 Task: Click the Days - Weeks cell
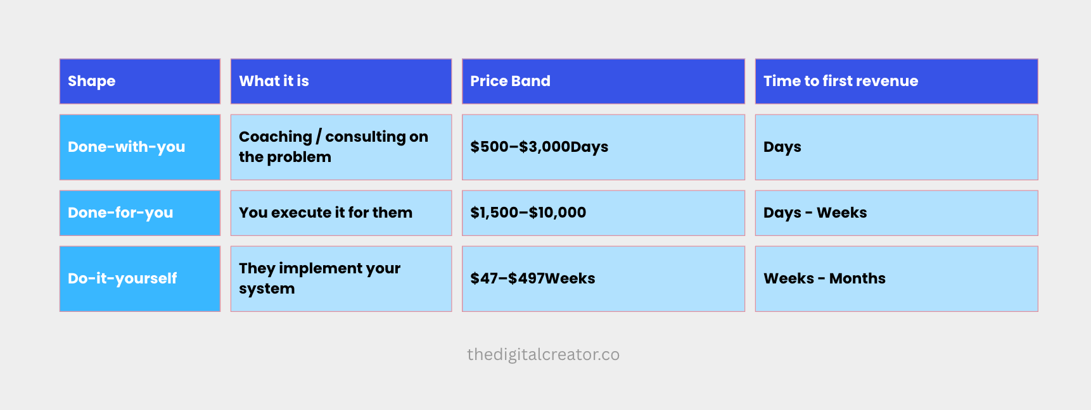tap(896, 213)
